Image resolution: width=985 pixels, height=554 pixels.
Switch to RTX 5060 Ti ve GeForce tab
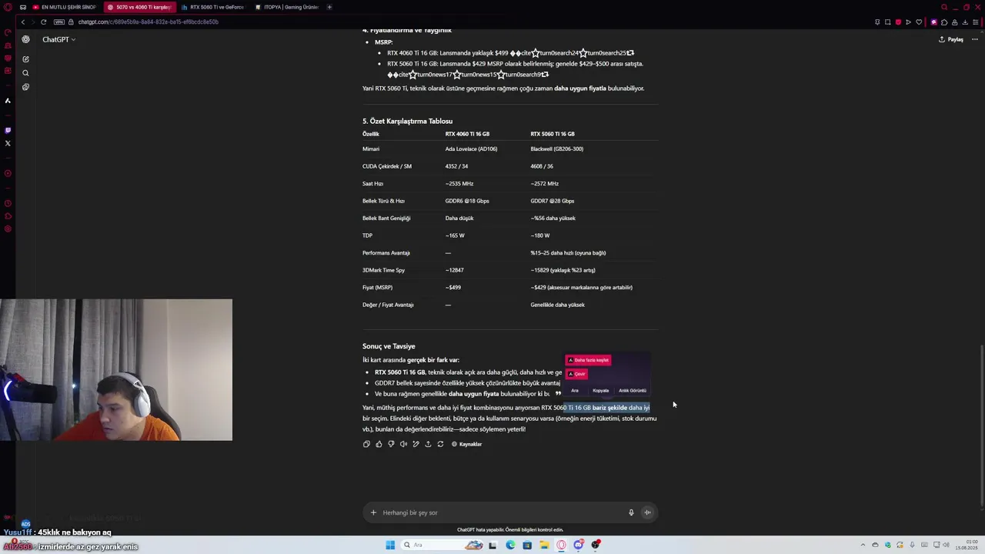[x=212, y=7]
